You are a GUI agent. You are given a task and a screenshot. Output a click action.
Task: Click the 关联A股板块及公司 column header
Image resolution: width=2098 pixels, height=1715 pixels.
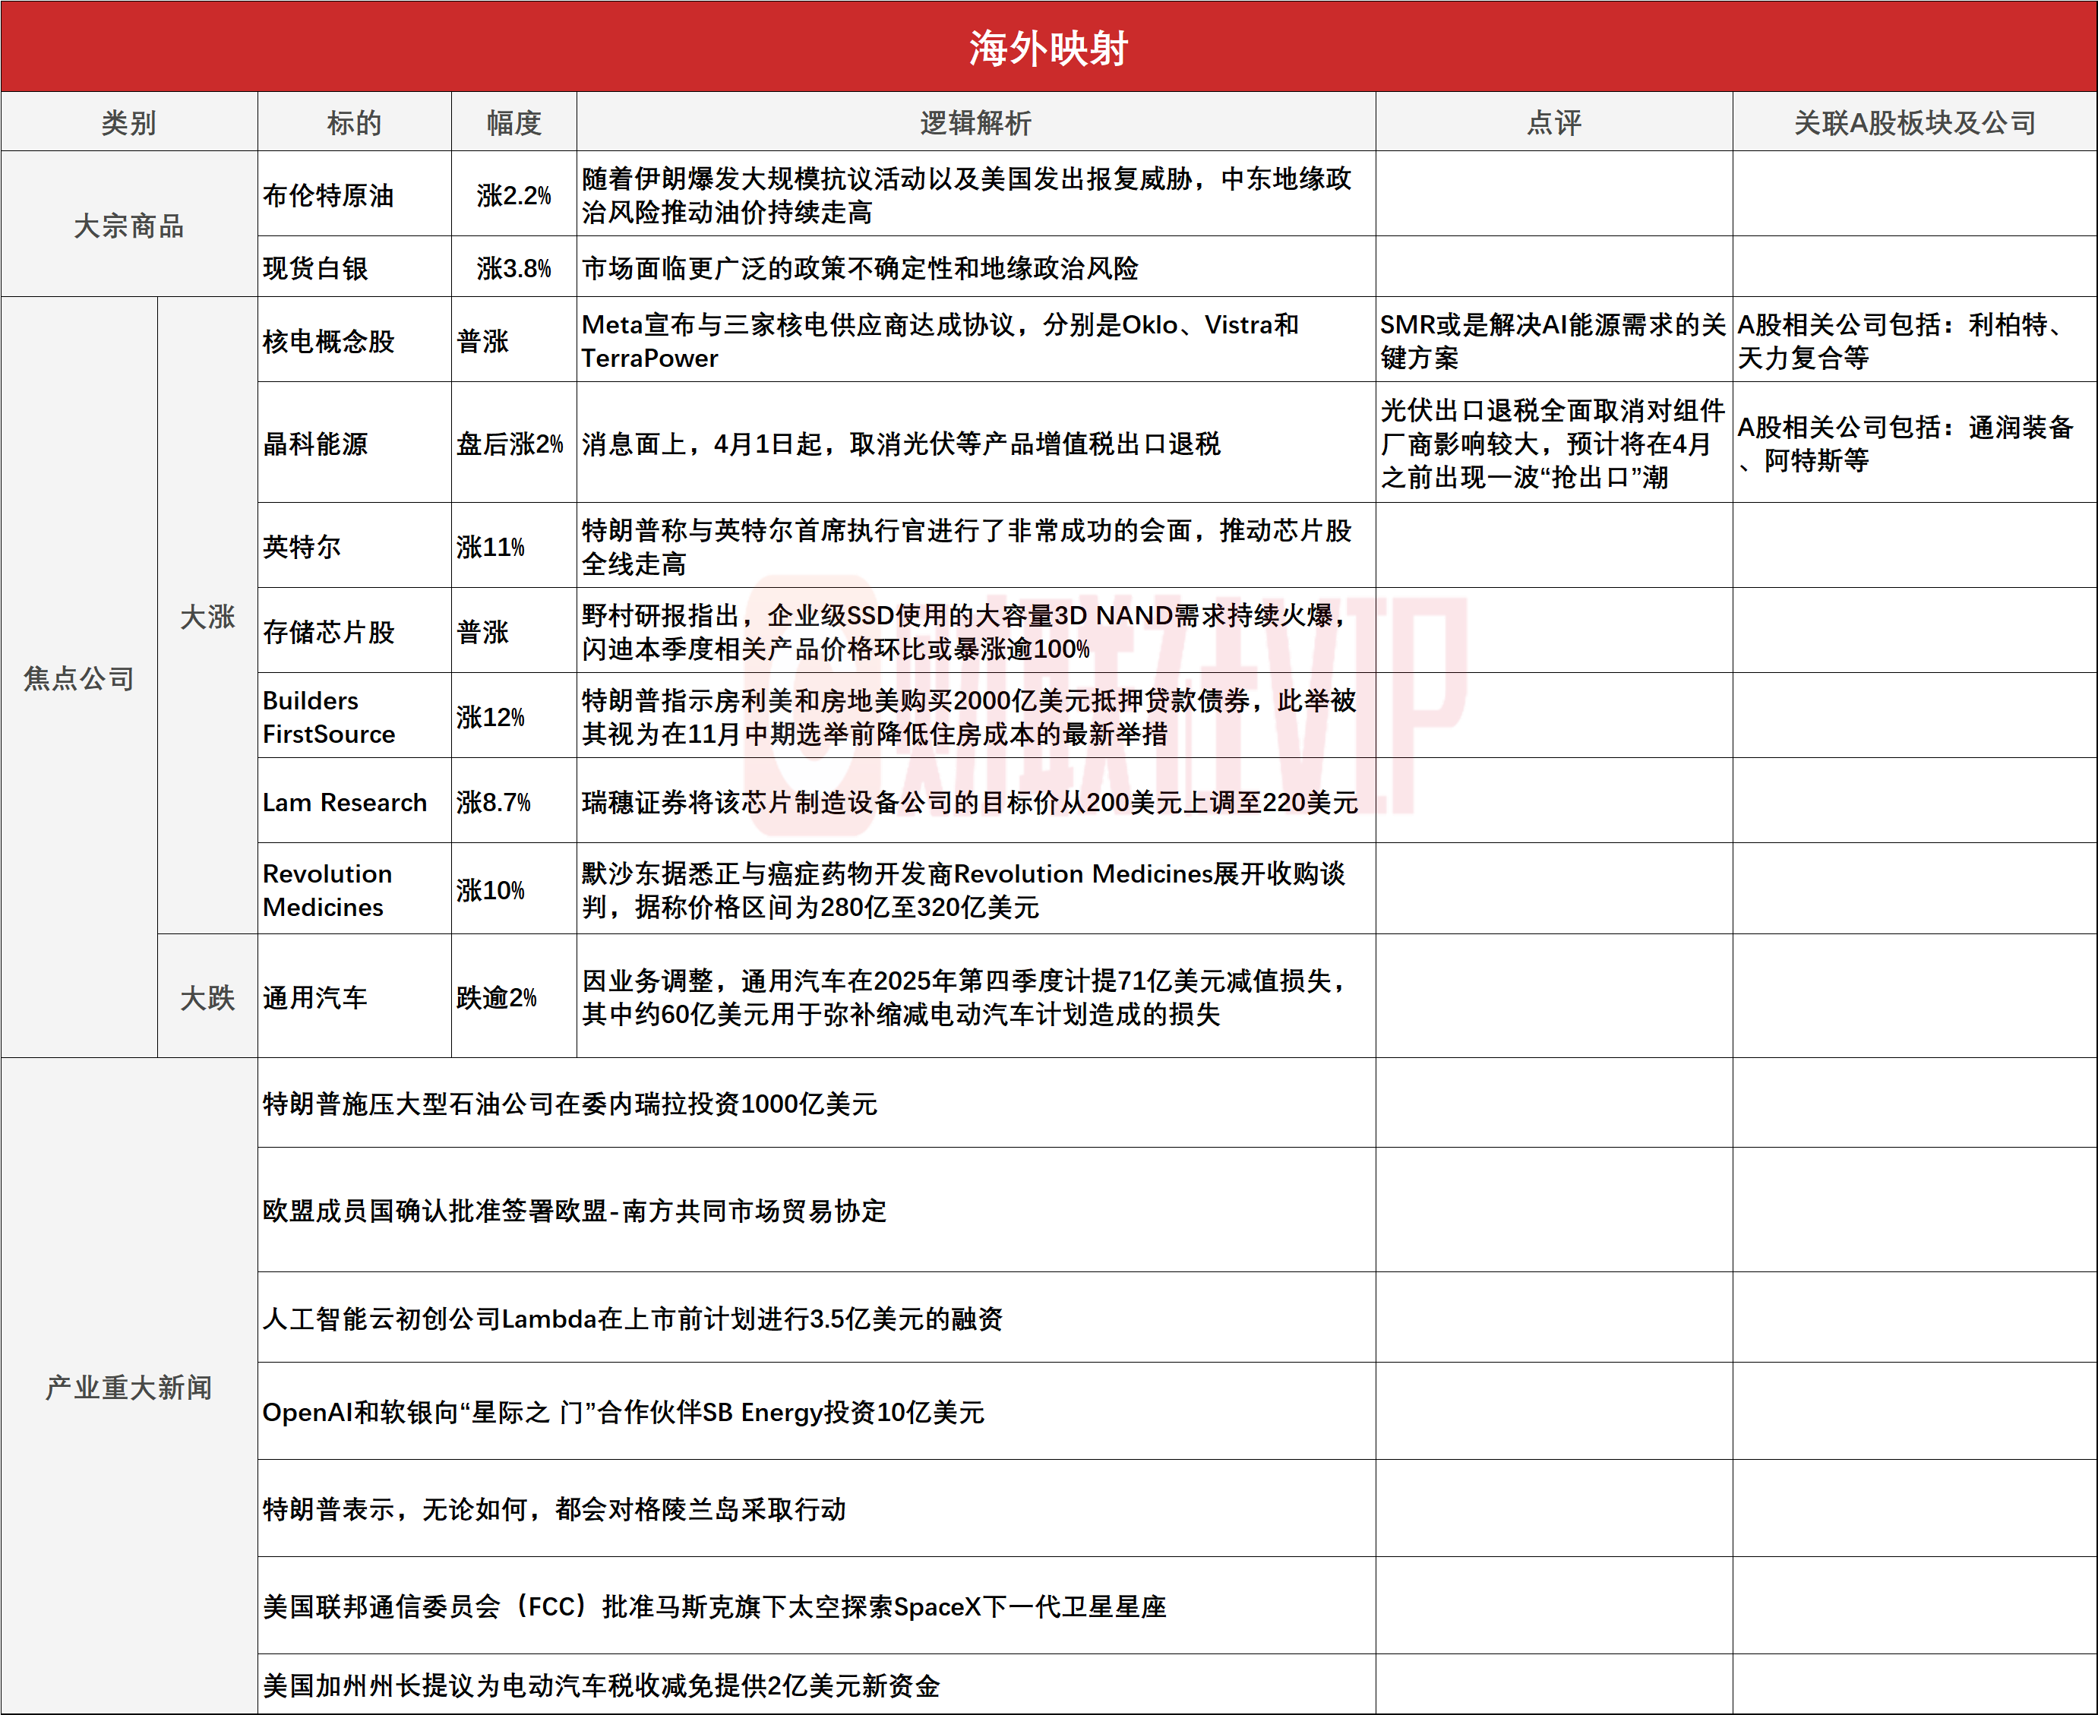pos(1913,122)
